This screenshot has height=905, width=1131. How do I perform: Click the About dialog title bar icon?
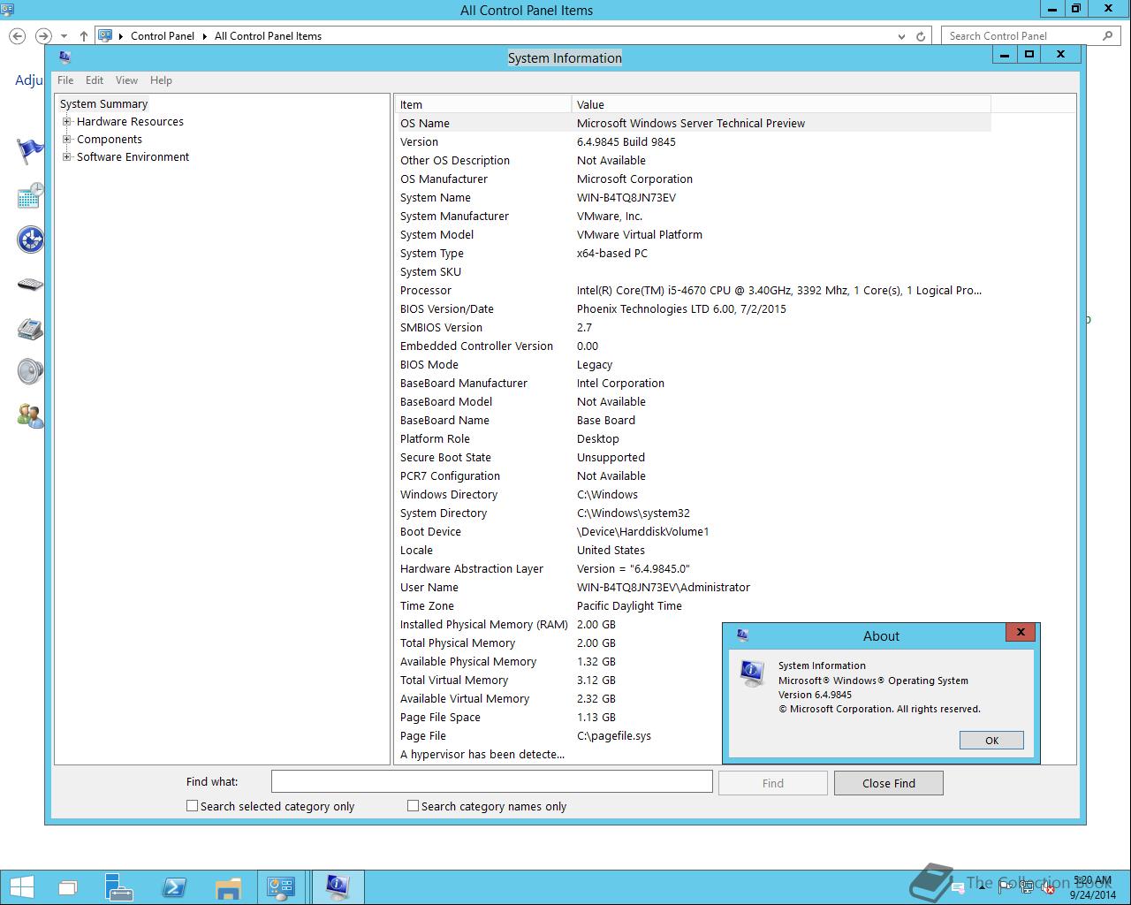742,635
